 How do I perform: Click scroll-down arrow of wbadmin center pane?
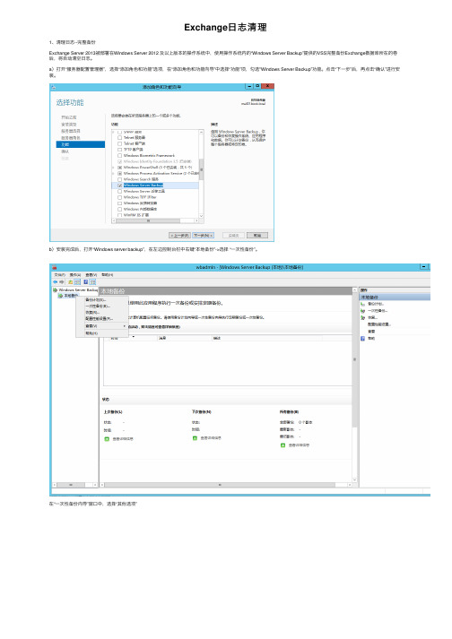tap(354, 479)
